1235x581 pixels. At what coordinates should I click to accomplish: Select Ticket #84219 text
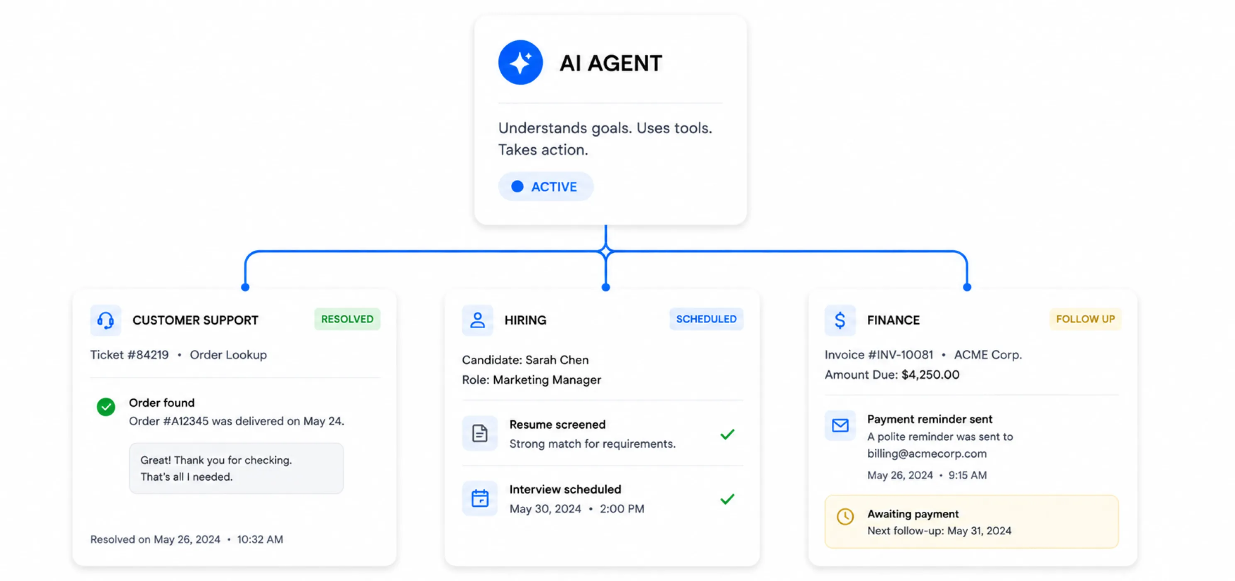tap(129, 354)
